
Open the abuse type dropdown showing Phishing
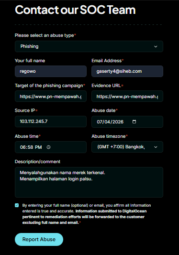(x=89, y=46)
